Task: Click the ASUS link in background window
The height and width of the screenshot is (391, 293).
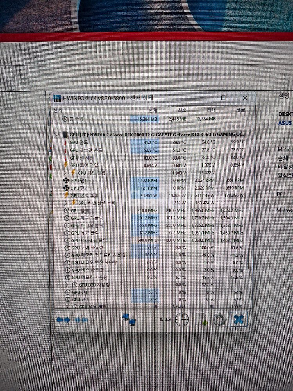Action: click(285, 123)
